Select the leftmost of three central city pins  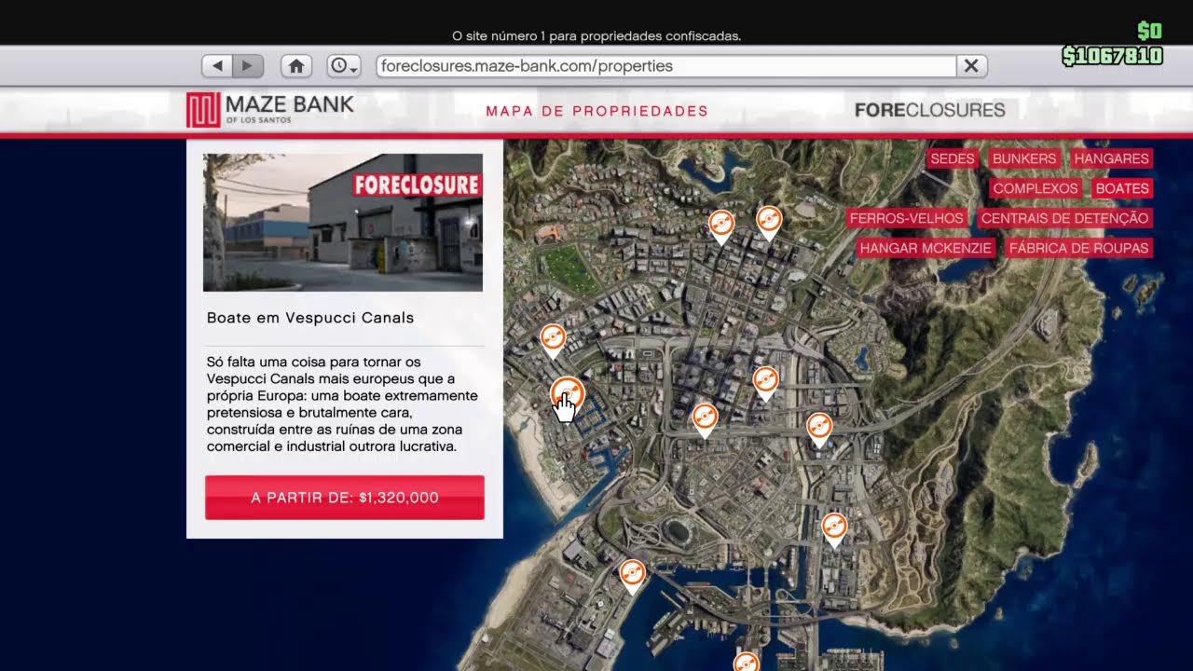[706, 420]
